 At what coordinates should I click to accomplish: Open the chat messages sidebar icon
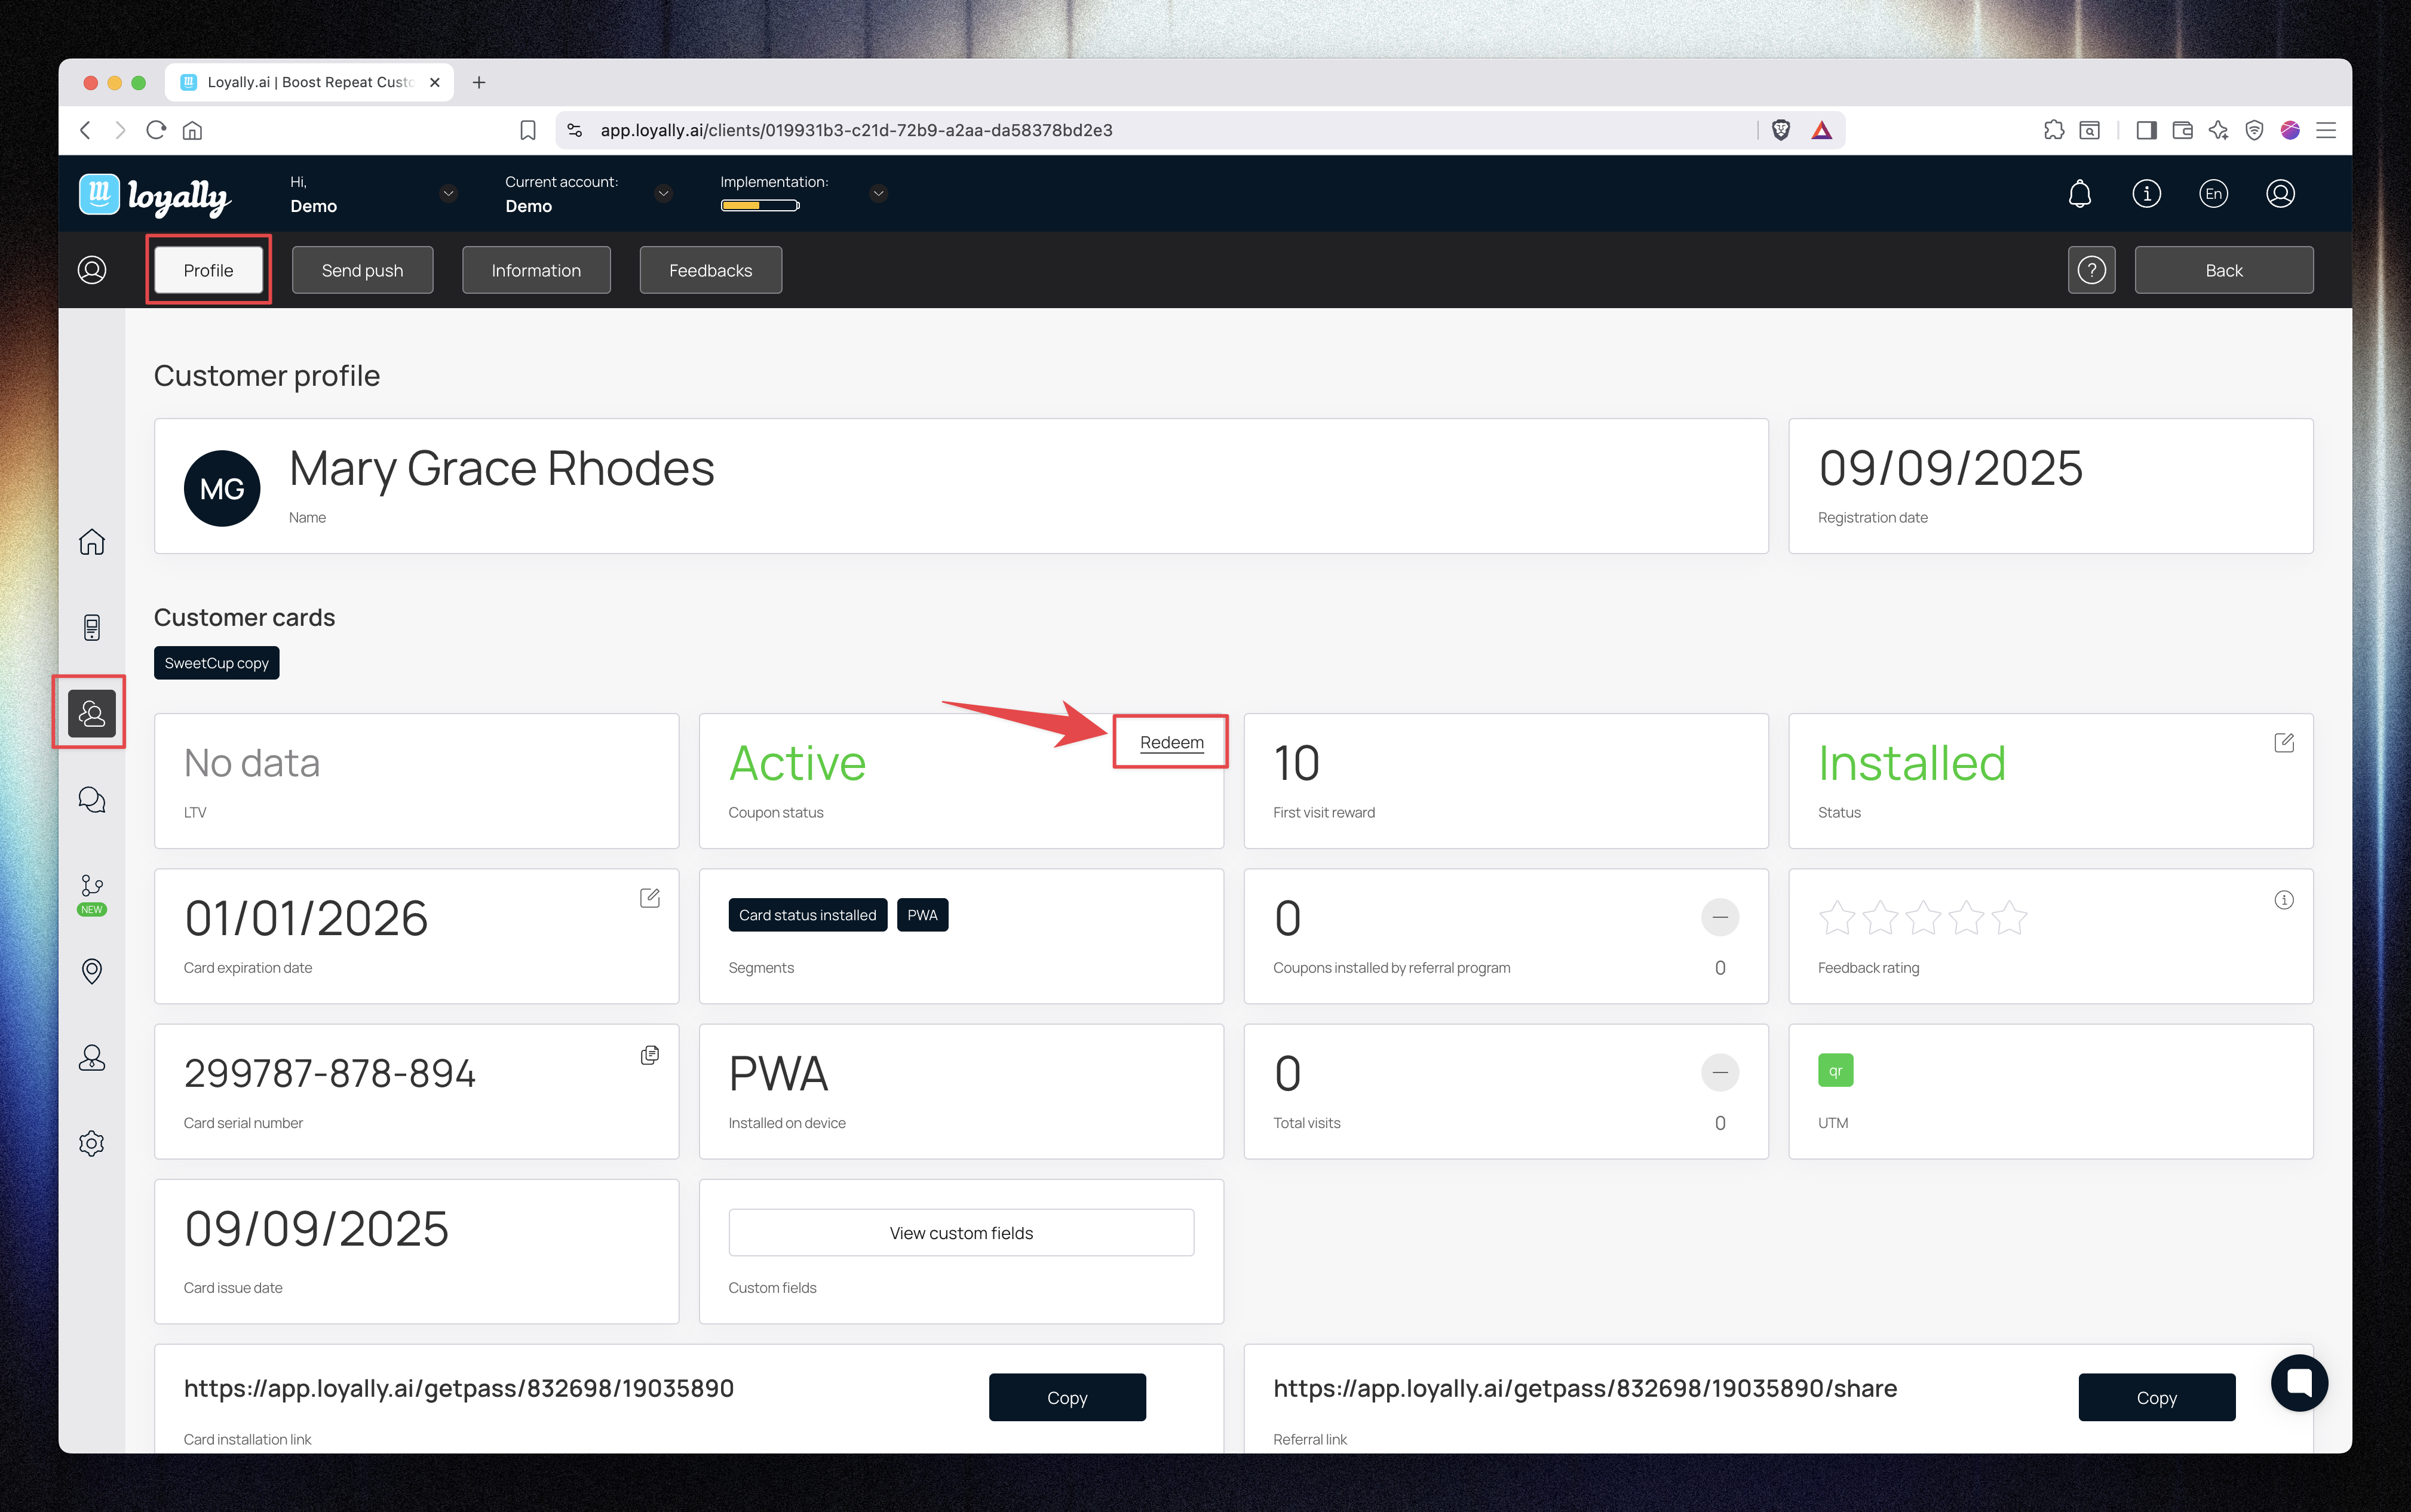[92, 799]
